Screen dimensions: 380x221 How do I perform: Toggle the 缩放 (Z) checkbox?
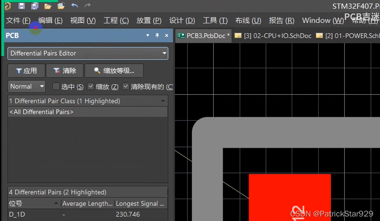(91, 86)
